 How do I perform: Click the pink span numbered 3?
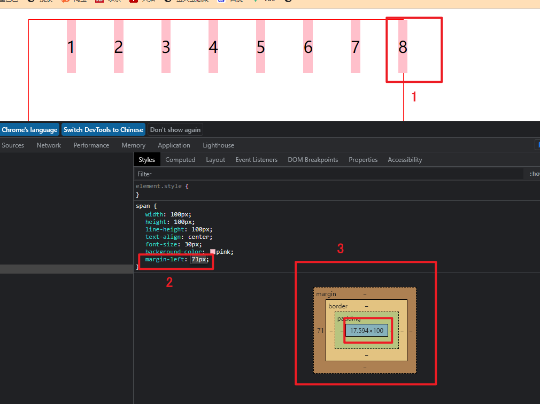[x=166, y=46]
